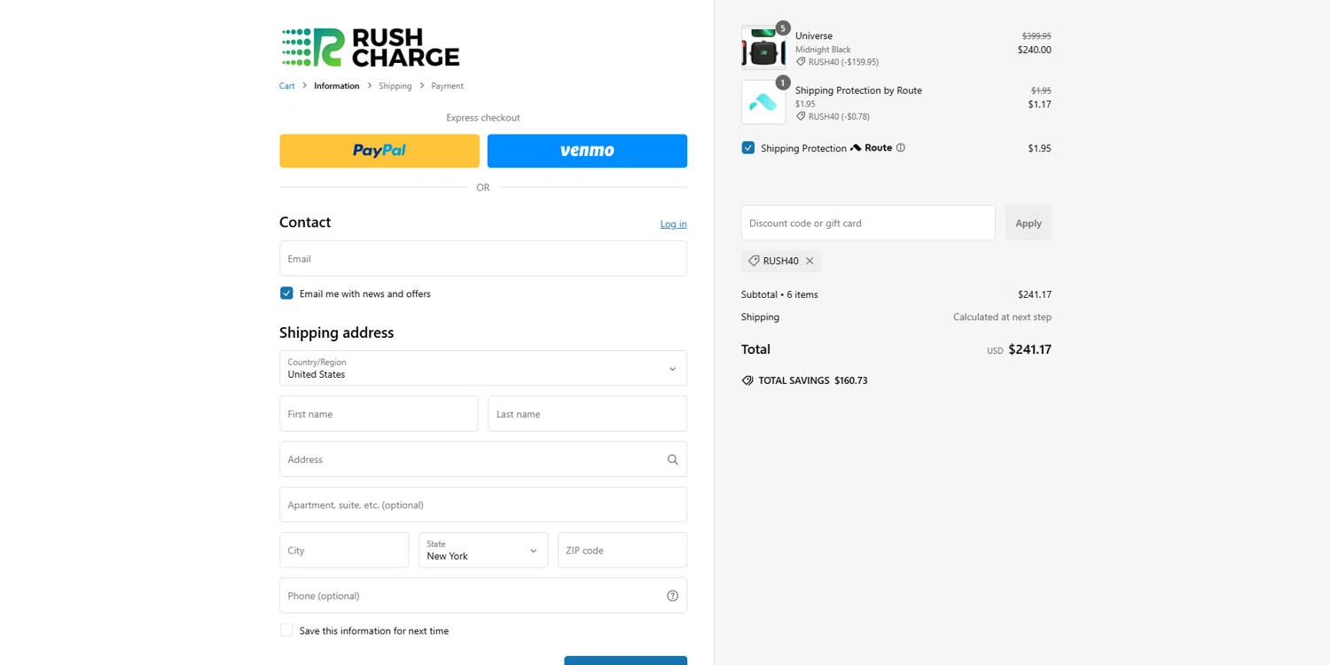
Task: Click the 'Subtotal • 6 items' label
Action: (779, 294)
